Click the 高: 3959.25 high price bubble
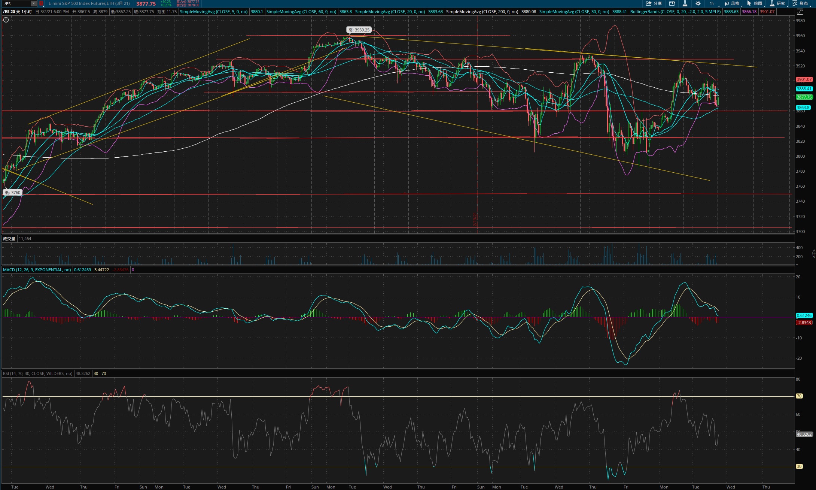Image resolution: width=816 pixels, height=490 pixels. 359,30
